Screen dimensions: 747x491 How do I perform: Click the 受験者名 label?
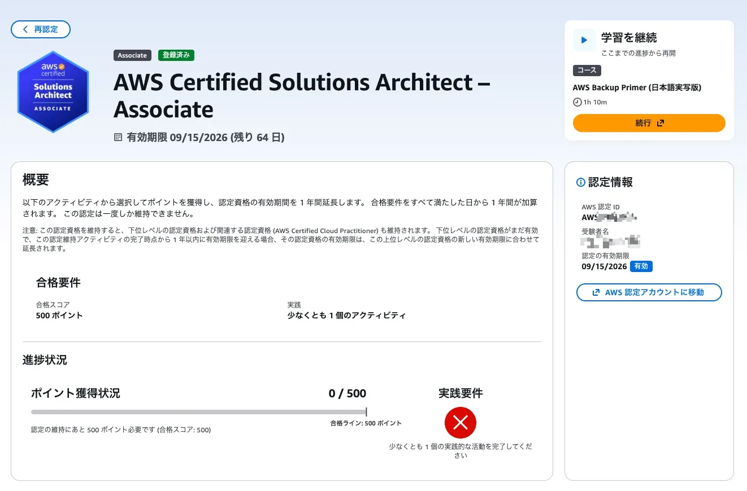point(595,231)
